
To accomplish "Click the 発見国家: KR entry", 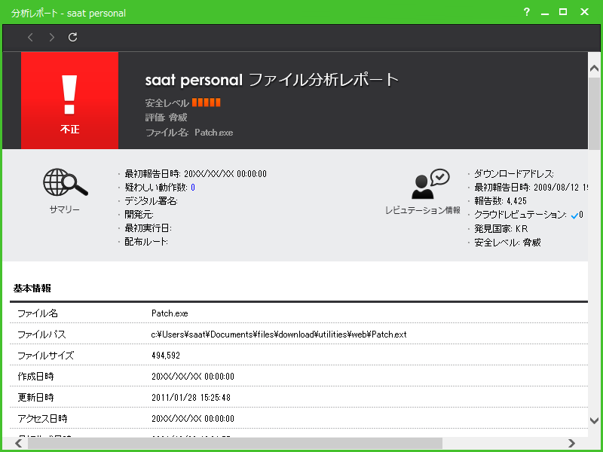I will pyautogui.click(x=501, y=229).
